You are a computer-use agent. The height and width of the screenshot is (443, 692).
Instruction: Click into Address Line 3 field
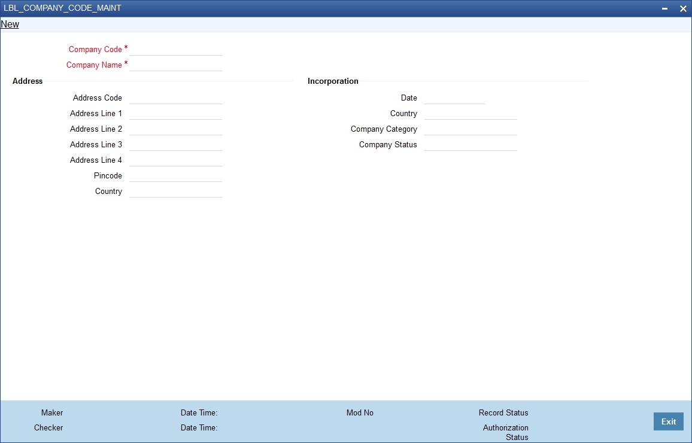coord(175,144)
